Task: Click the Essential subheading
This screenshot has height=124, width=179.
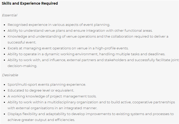Action: [x=9, y=15]
